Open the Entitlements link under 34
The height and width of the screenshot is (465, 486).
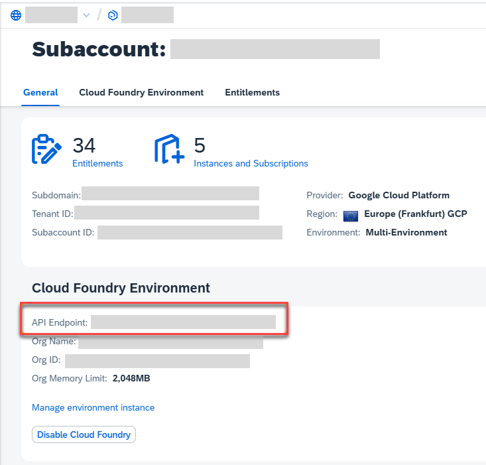pyautogui.click(x=97, y=163)
